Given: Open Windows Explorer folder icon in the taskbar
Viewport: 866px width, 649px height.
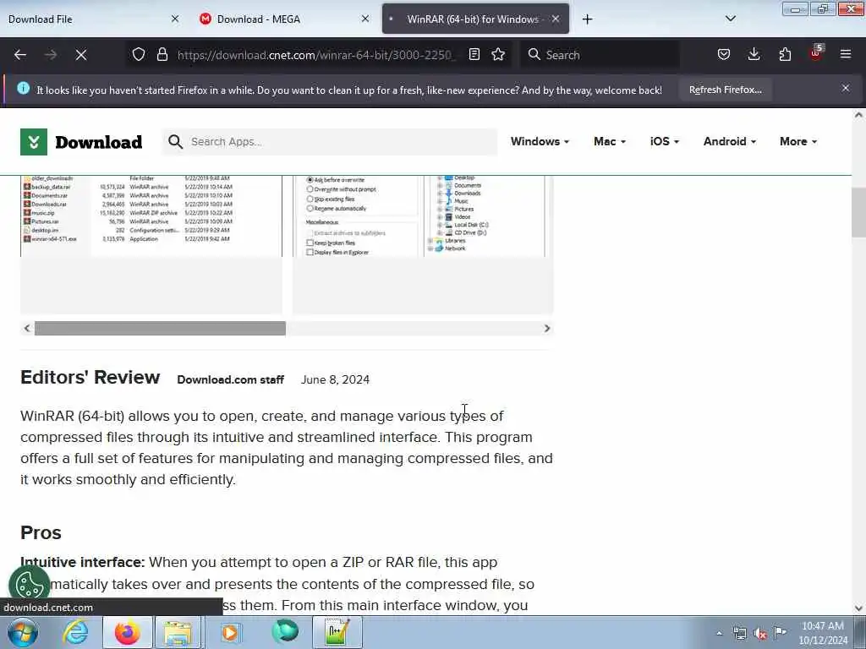Looking at the screenshot, I should click(x=178, y=632).
